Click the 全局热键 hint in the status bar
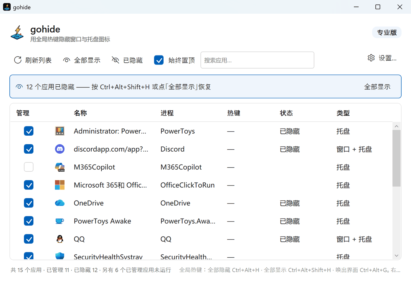 (x=290, y=270)
